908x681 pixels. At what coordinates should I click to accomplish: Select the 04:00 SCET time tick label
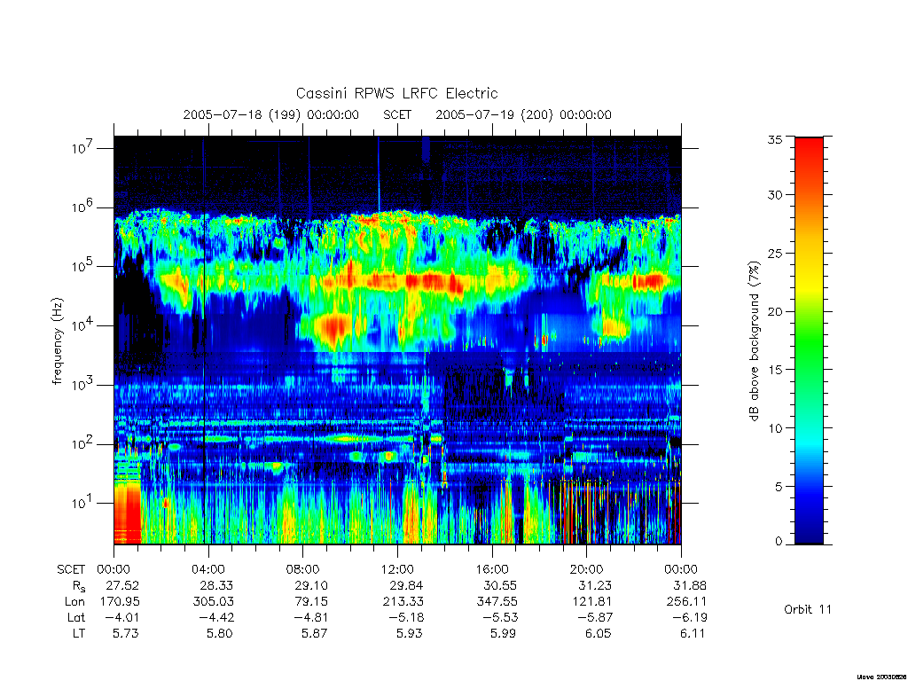[x=208, y=569]
